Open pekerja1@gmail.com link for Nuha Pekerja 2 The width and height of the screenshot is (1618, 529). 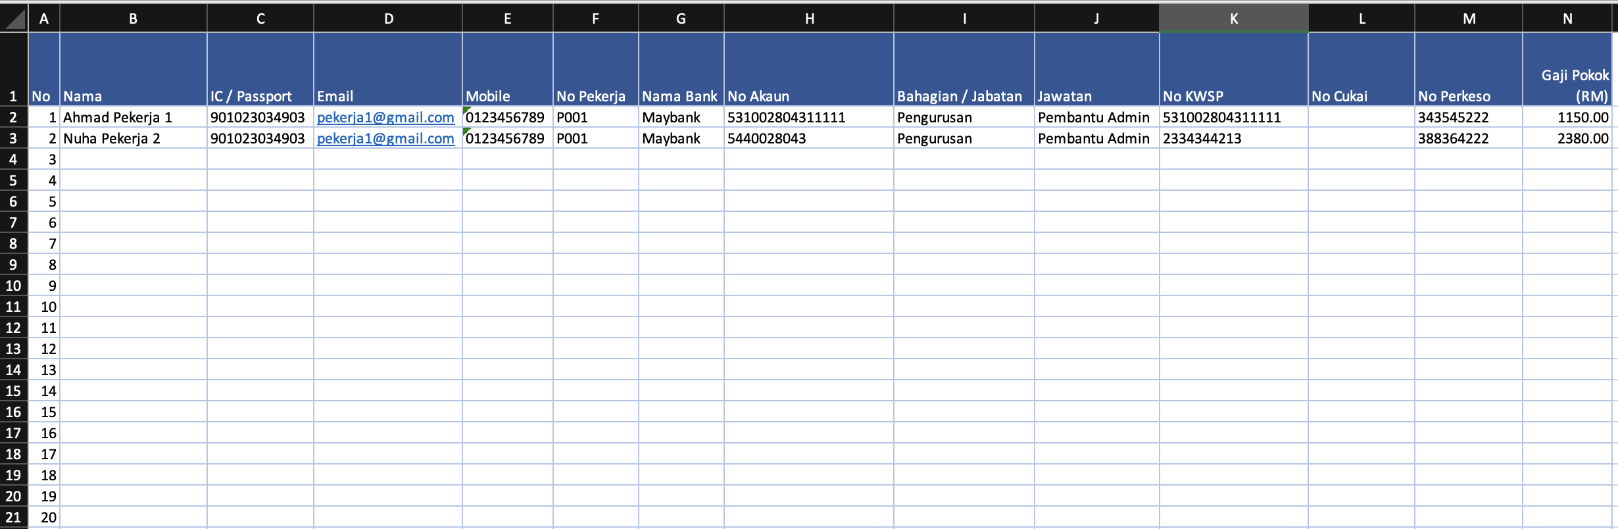pos(385,138)
